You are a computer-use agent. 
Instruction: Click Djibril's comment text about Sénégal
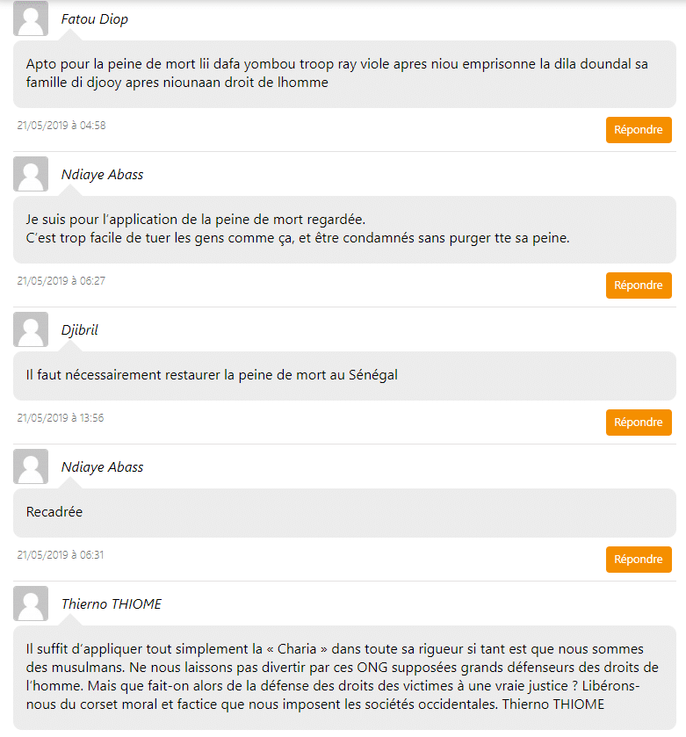(212, 375)
